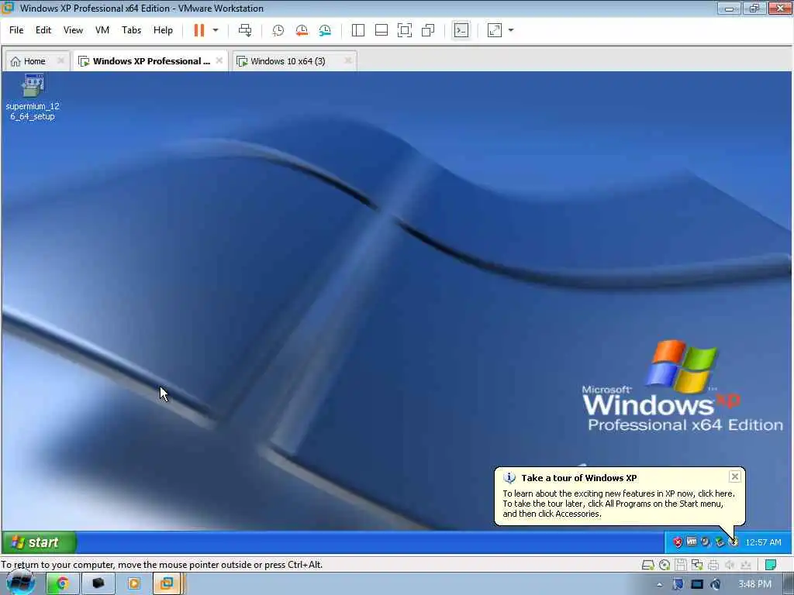This screenshot has height=595, width=794.
Task: Expand the stretch guest dropdown arrow
Action: click(x=511, y=30)
